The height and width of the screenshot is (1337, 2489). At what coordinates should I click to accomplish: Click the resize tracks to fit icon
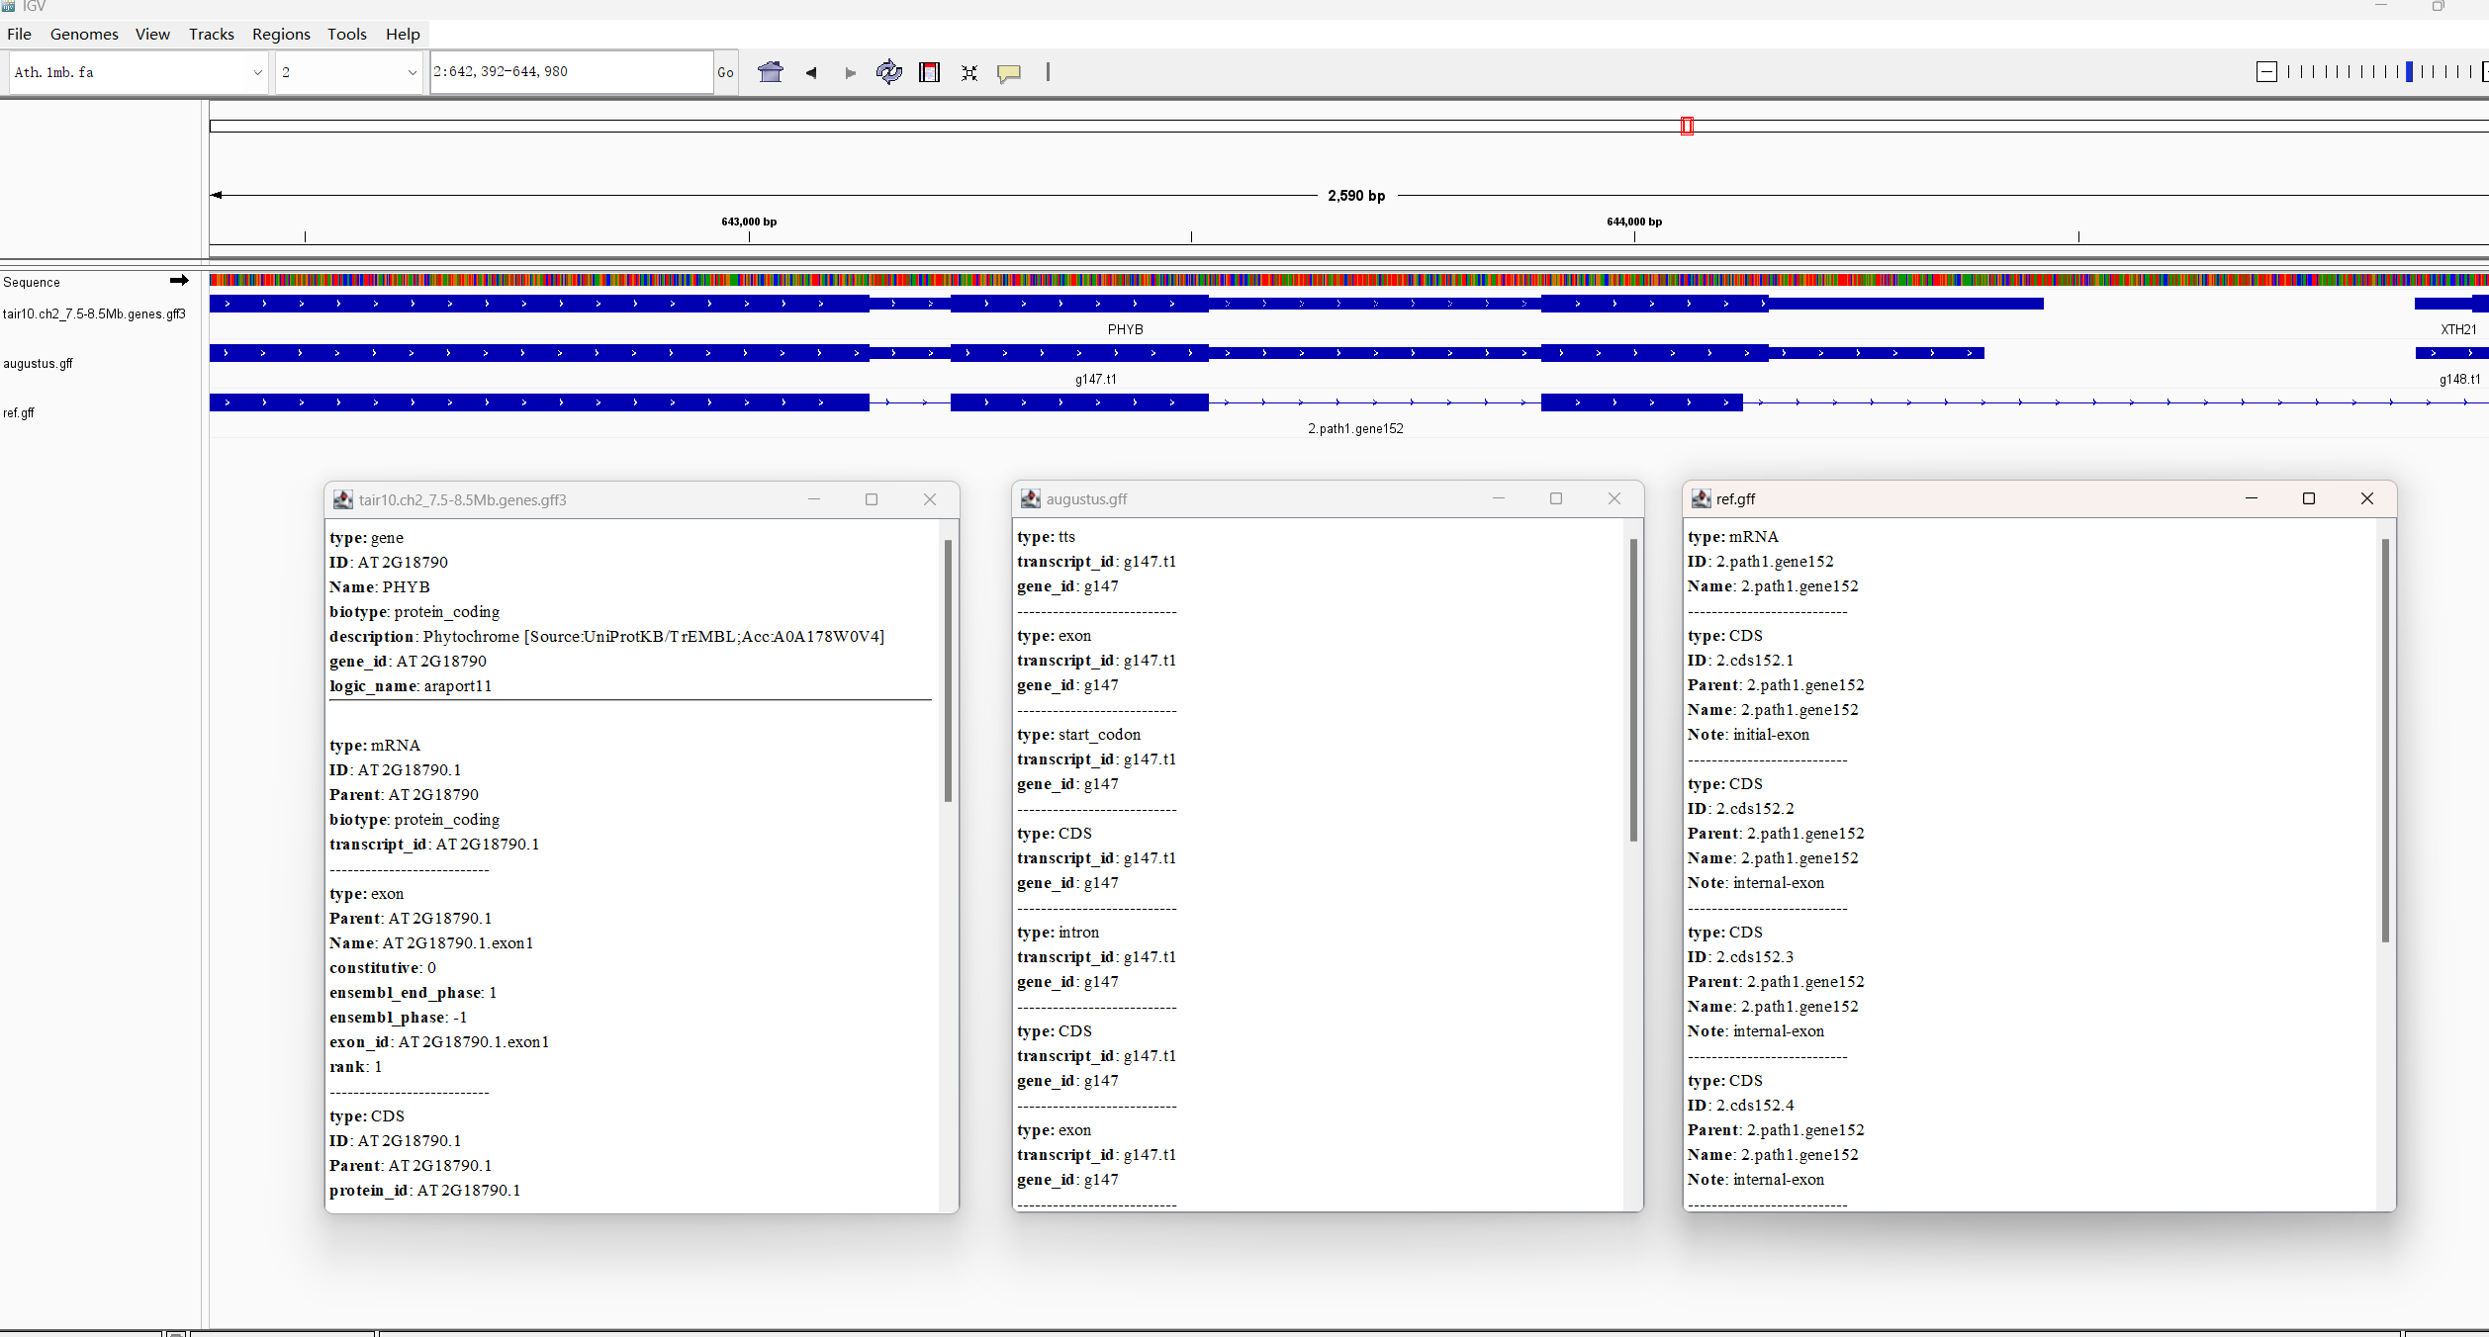[x=969, y=72]
